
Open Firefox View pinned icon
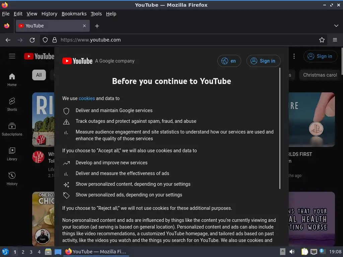7,26
